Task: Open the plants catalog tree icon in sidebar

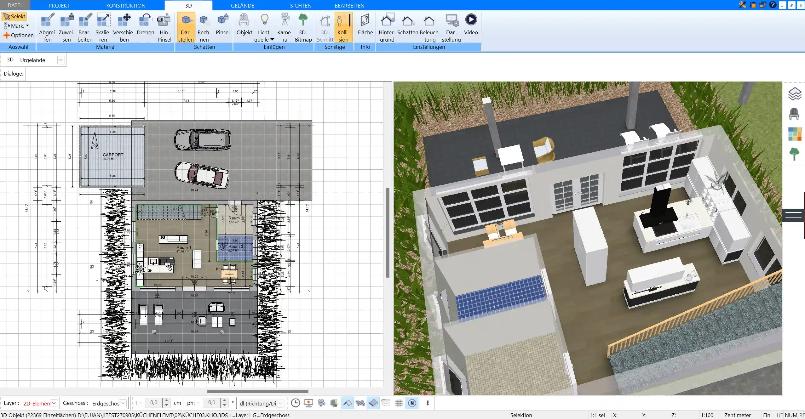Action: click(x=794, y=154)
